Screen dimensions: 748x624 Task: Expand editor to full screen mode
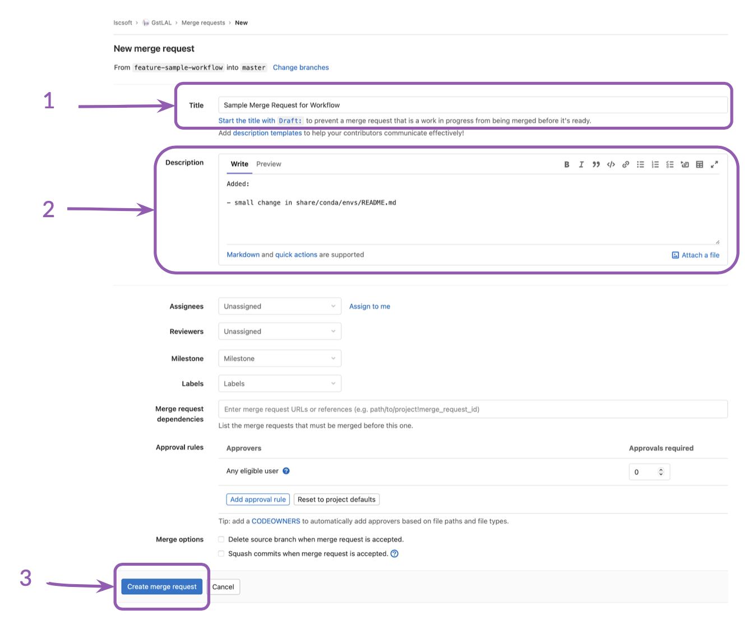click(714, 164)
